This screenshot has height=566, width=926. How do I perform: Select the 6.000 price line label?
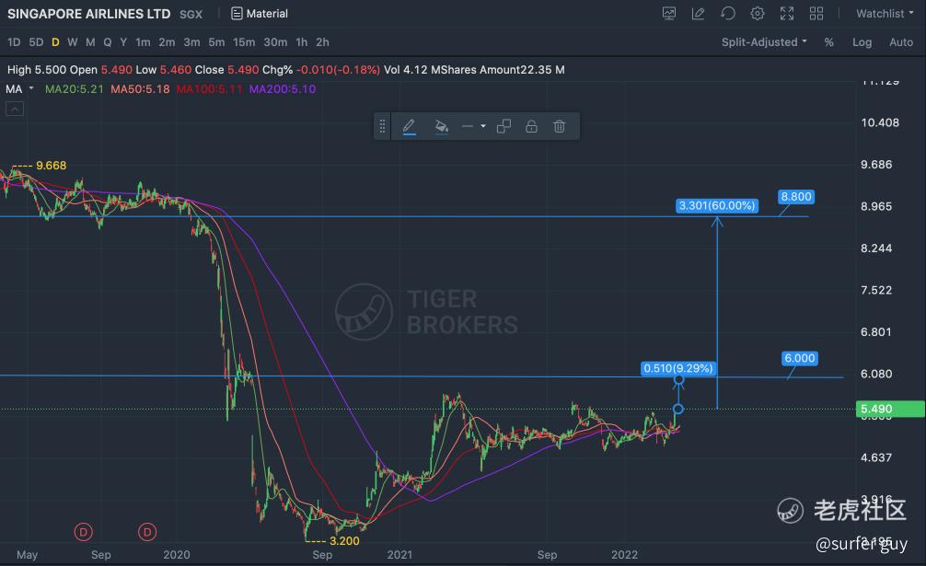[x=800, y=358]
